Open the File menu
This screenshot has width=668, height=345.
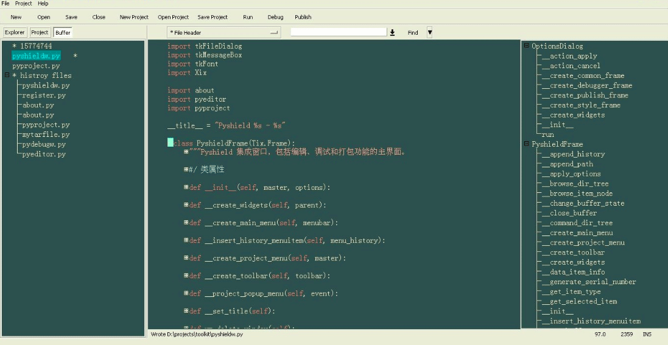(5, 4)
